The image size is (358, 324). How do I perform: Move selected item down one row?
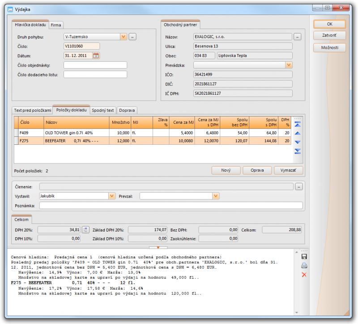(x=298, y=142)
